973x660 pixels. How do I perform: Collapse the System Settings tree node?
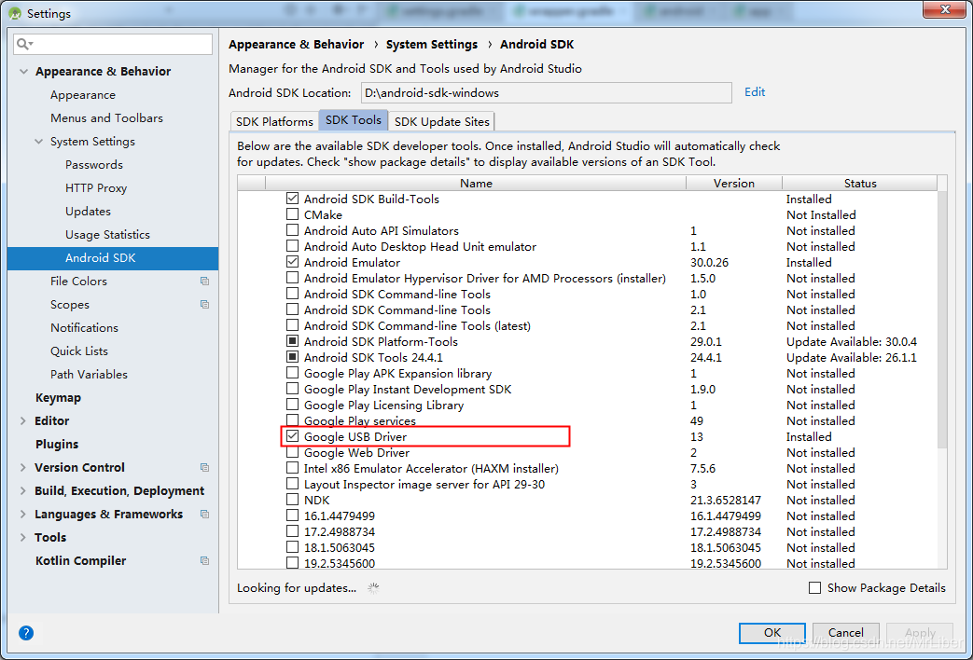pos(39,142)
